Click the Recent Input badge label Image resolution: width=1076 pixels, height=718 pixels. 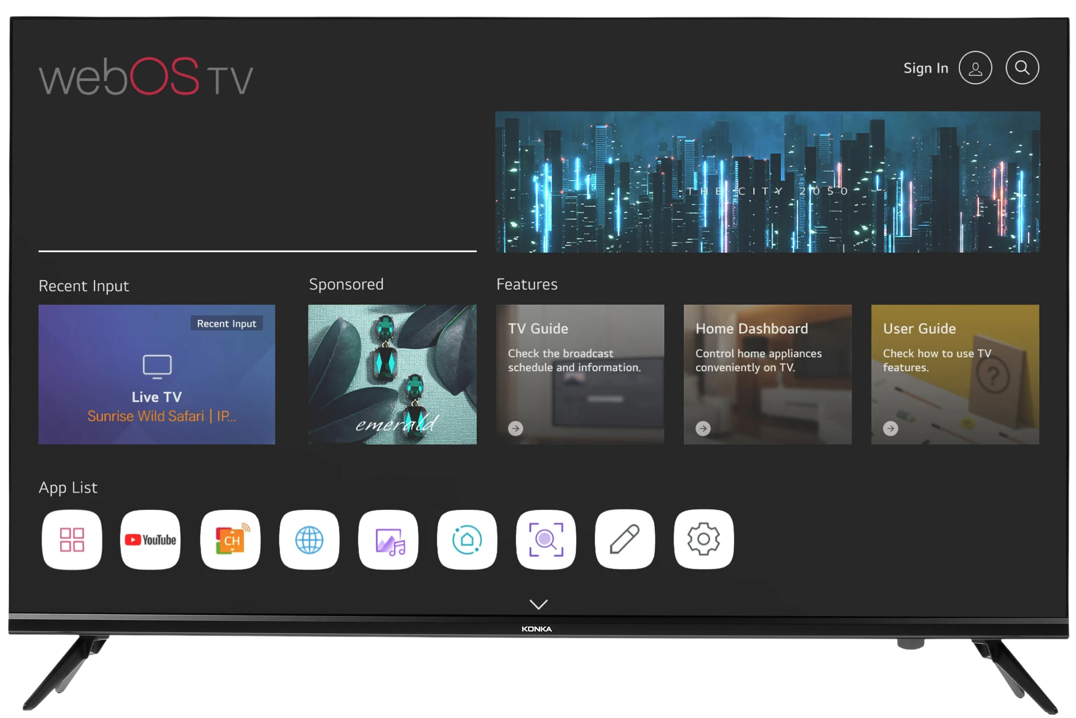(x=226, y=324)
